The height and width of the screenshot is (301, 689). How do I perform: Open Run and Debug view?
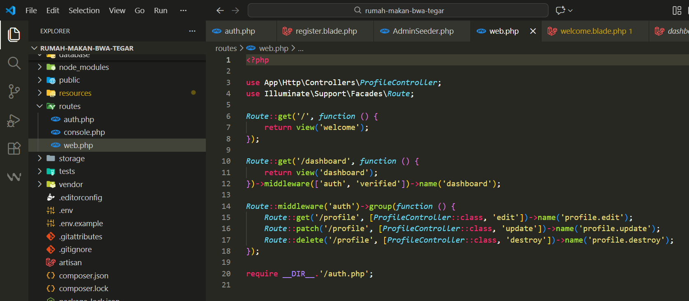tap(14, 120)
